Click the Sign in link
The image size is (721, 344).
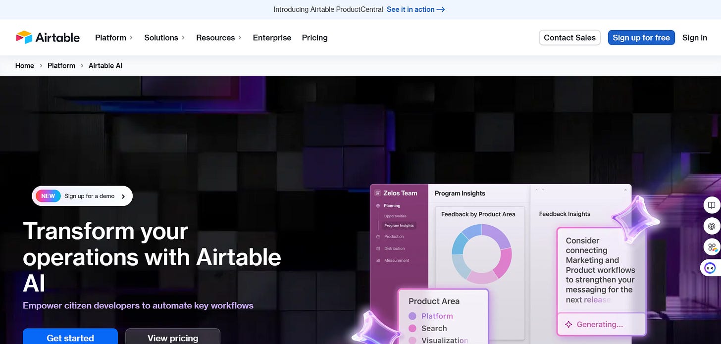click(695, 38)
